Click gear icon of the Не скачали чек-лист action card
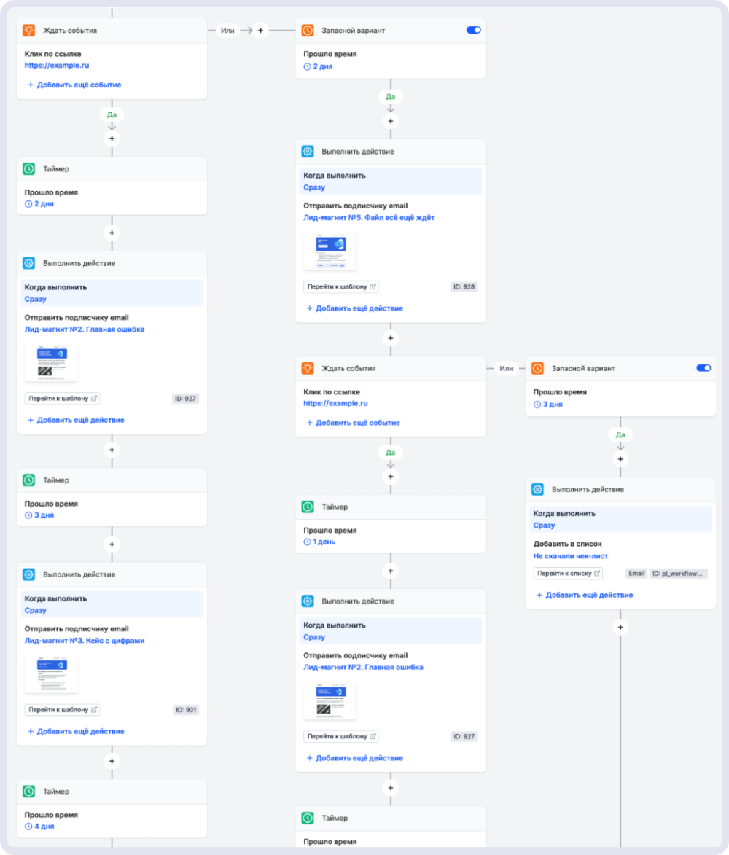The image size is (729, 855). click(x=537, y=490)
